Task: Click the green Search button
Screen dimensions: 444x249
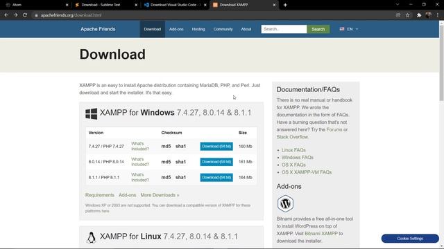Action: coord(318,29)
